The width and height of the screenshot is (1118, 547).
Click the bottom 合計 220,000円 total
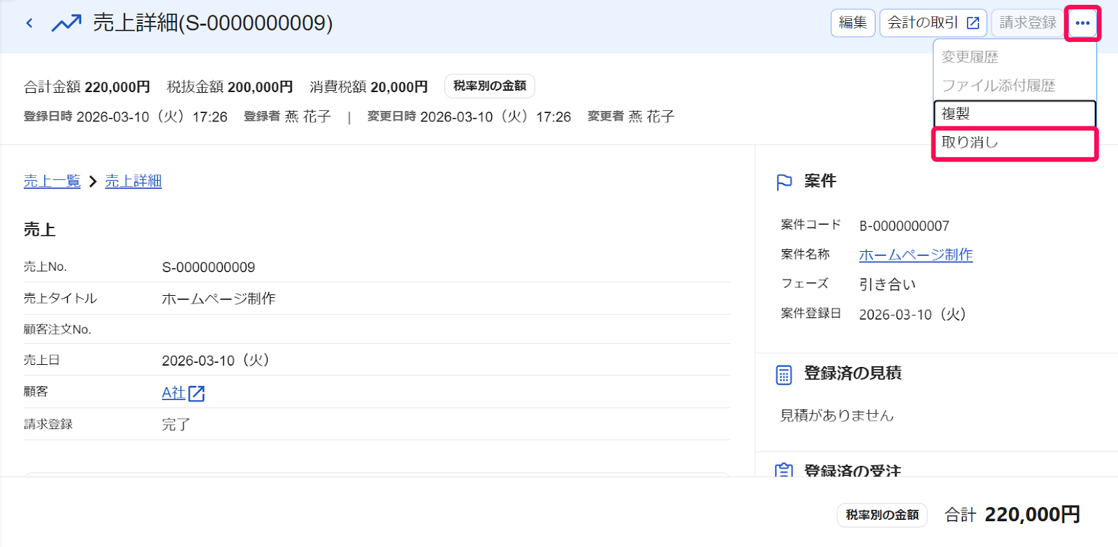coord(1012,515)
